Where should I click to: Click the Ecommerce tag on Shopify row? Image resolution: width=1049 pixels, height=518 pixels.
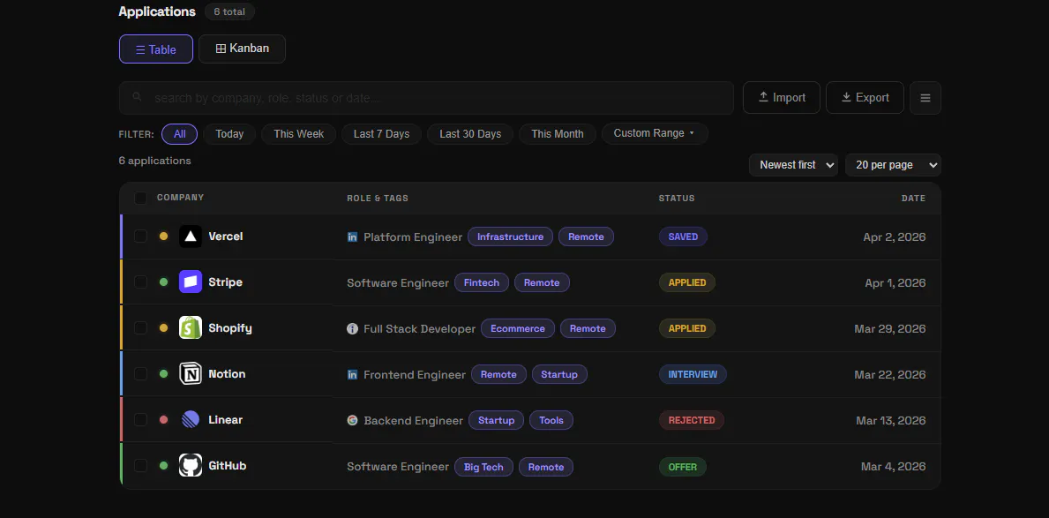pos(518,328)
